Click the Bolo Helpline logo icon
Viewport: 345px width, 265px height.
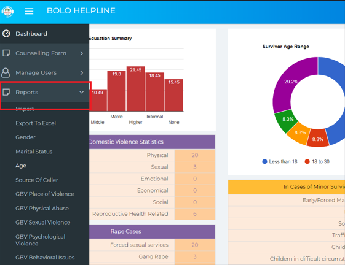tap(8, 11)
